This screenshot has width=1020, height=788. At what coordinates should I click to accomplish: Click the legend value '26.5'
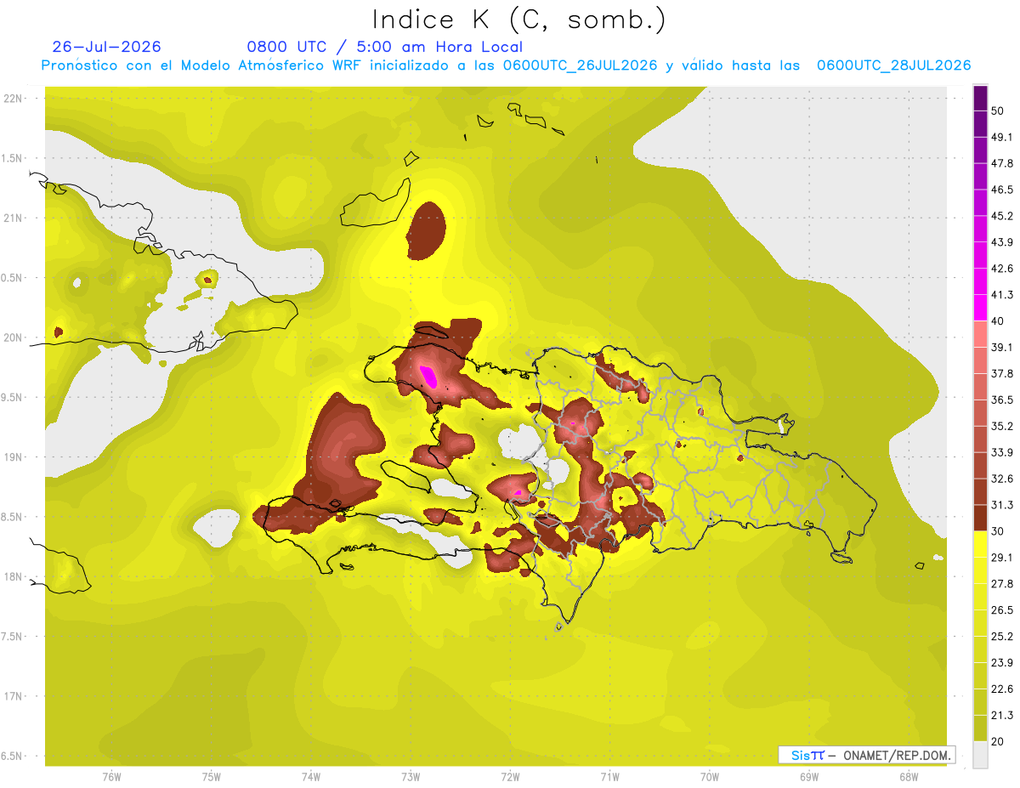pos(1001,610)
